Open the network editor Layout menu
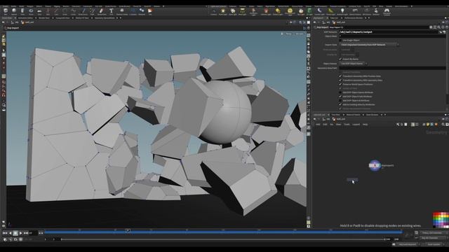Screen dimensions: 449x252 [356, 125]
